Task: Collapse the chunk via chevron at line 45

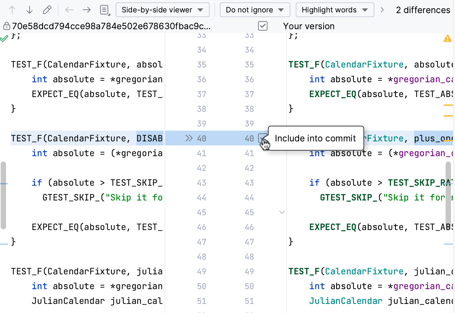Action: tap(282, 212)
